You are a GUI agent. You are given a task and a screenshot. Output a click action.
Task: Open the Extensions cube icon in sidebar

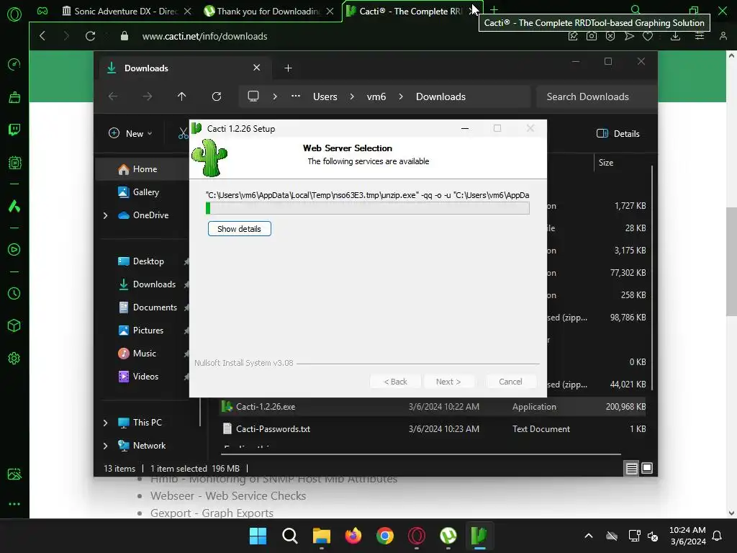[14, 325]
